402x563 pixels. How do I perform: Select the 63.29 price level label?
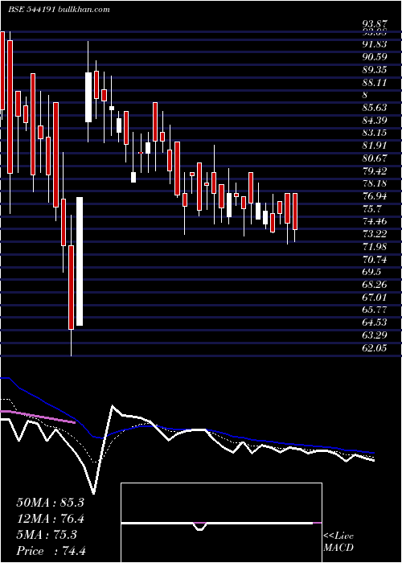[x=375, y=335]
